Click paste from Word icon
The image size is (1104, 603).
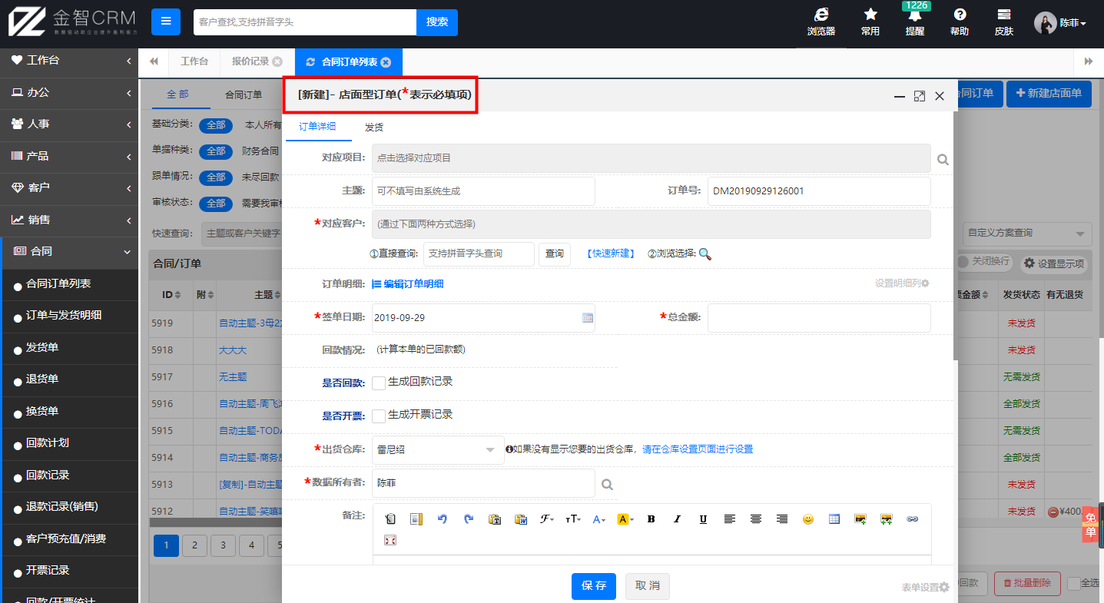[x=521, y=519]
